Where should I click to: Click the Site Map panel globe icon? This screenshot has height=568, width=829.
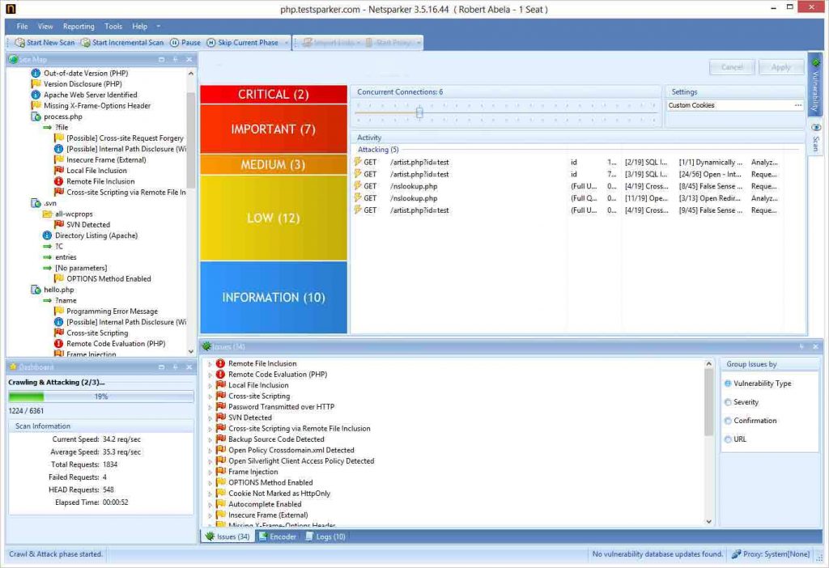[13, 59]
